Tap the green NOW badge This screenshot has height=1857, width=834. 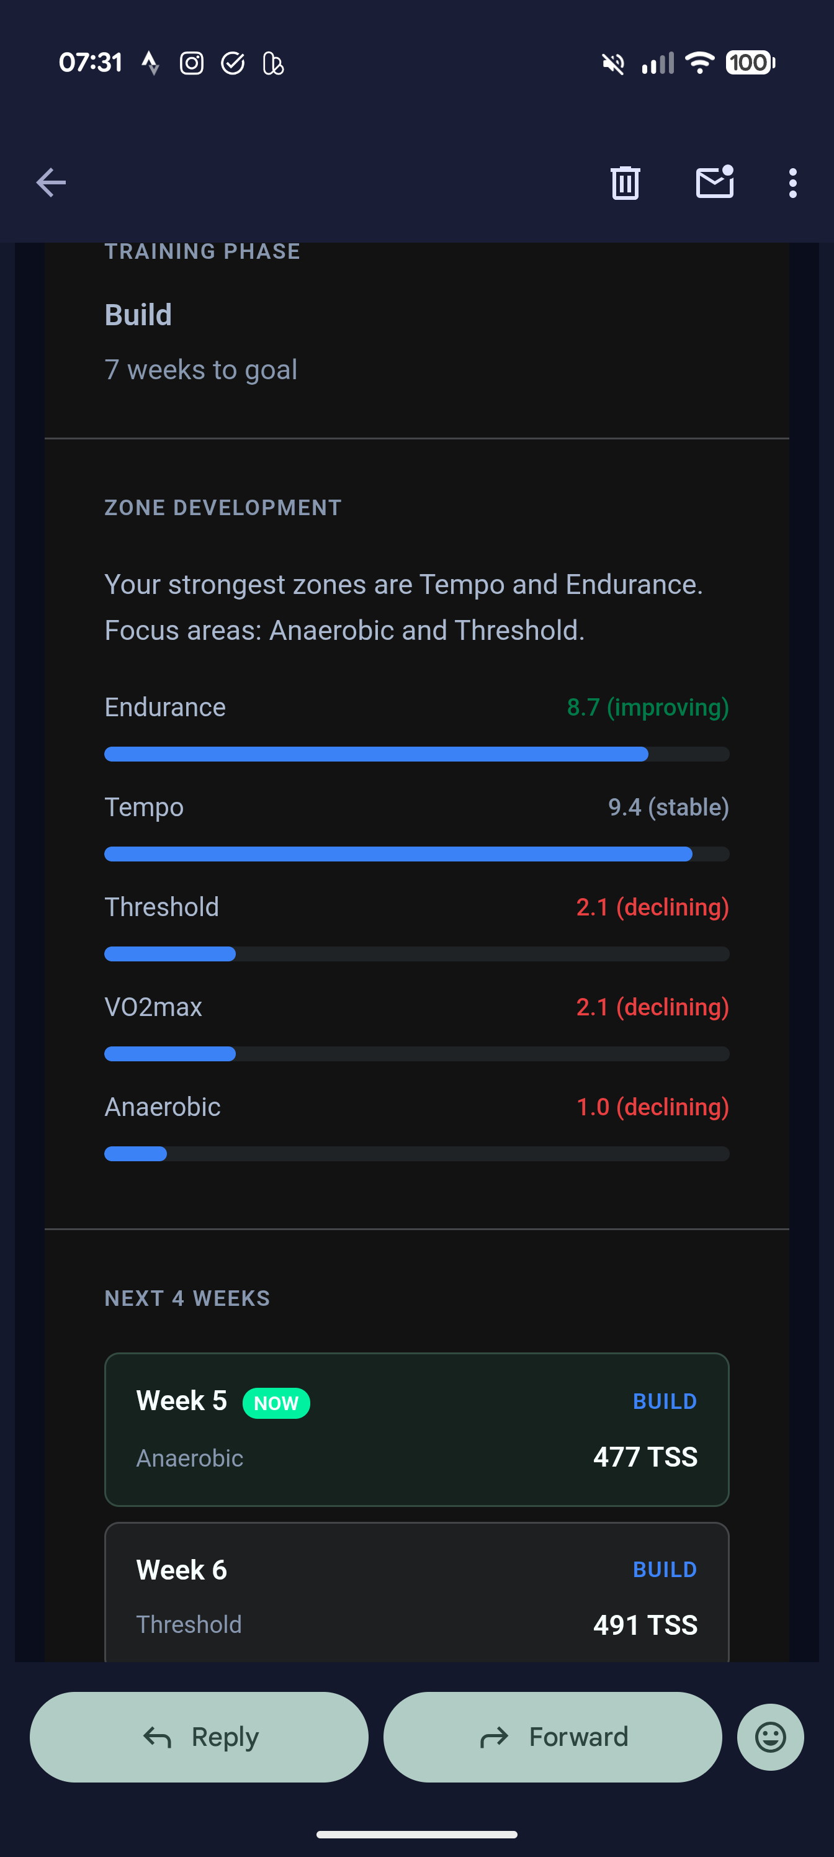(276, 1403)
